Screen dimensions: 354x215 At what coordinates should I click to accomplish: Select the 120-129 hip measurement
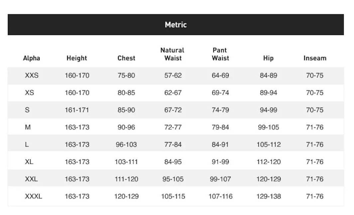click(x=269, y=179)
